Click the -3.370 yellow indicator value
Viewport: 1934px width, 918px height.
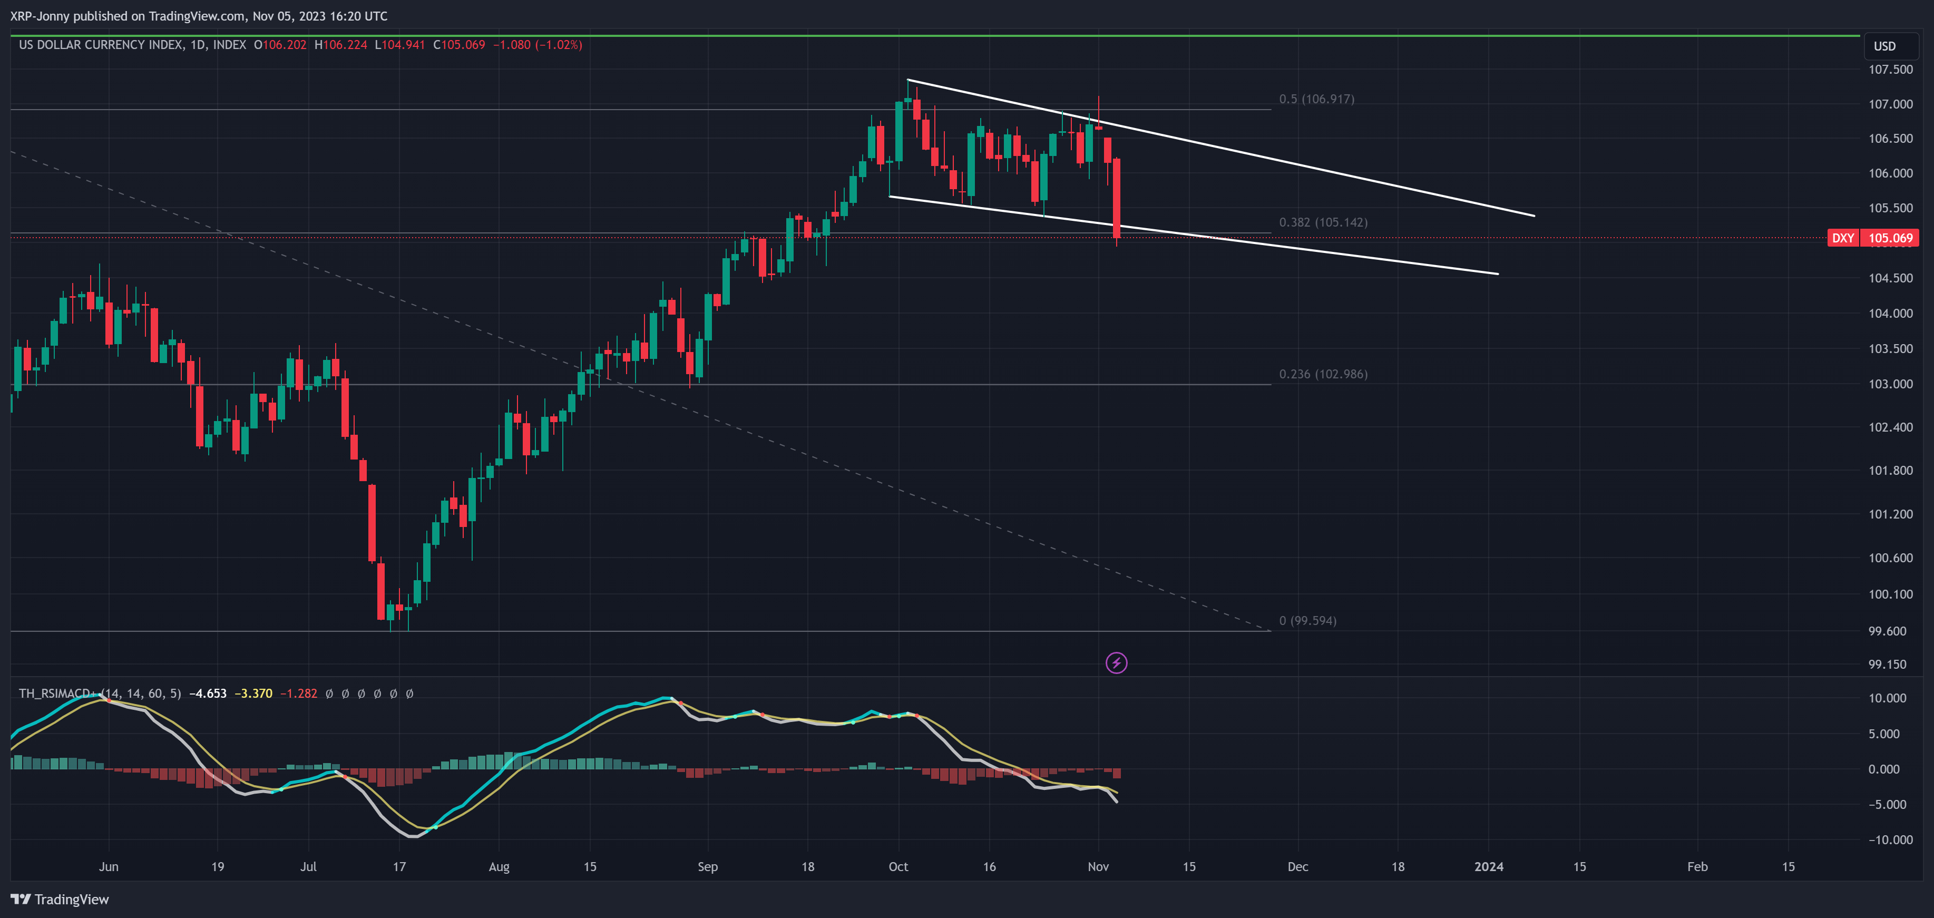254,693
